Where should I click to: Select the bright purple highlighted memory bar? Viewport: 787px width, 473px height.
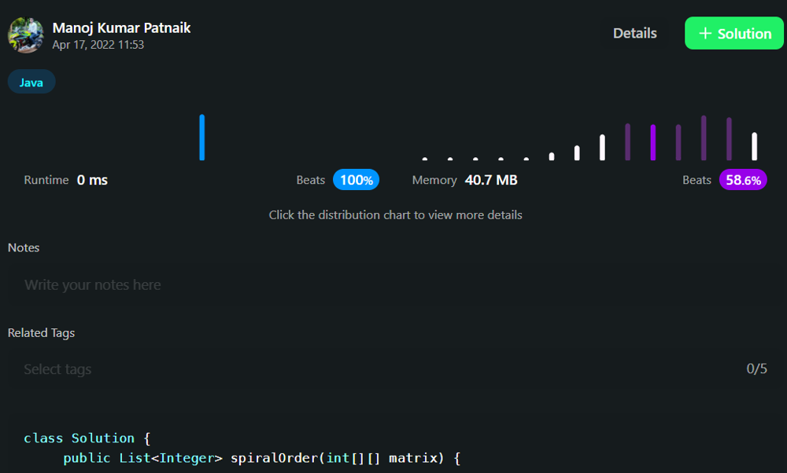point(653,142)
